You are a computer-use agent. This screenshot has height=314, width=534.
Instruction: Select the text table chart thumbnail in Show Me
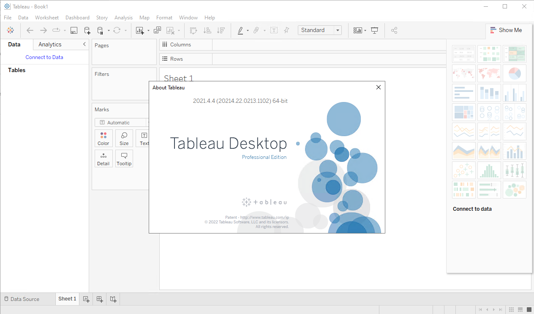coord(464,54)
